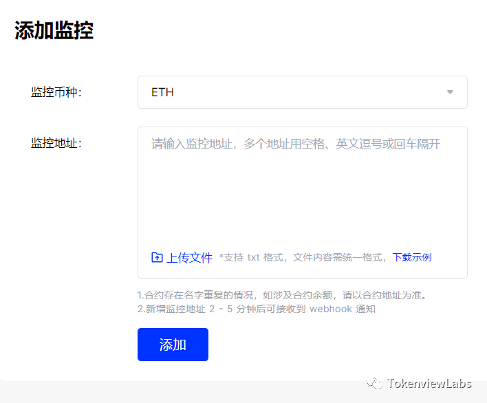This screenshot has height=403, width=487.
Task: Click the 上传文件 link
Action: click(189, 258)
